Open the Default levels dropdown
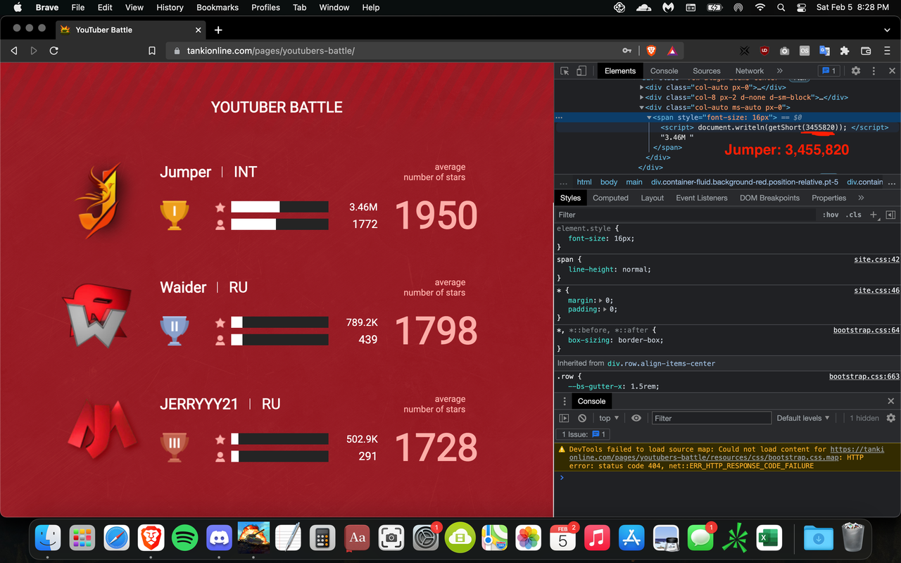This screenshot has height=563, width=901. pos(803,418)
